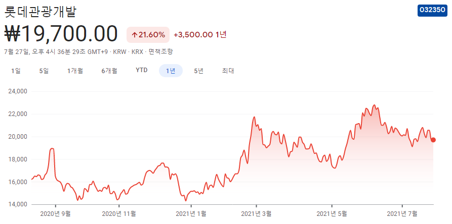Select the 1일 time range tab
The width and height of the screenshot is (452, 224).
[x=16, y=71]
